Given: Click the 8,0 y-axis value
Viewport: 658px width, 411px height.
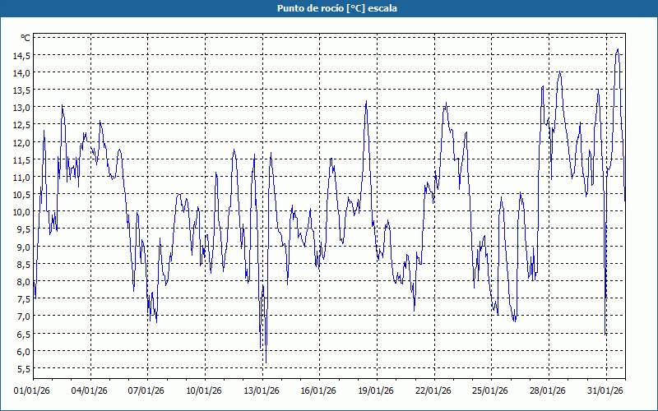Looking at the screenshot, I should (x=23, y=281).
